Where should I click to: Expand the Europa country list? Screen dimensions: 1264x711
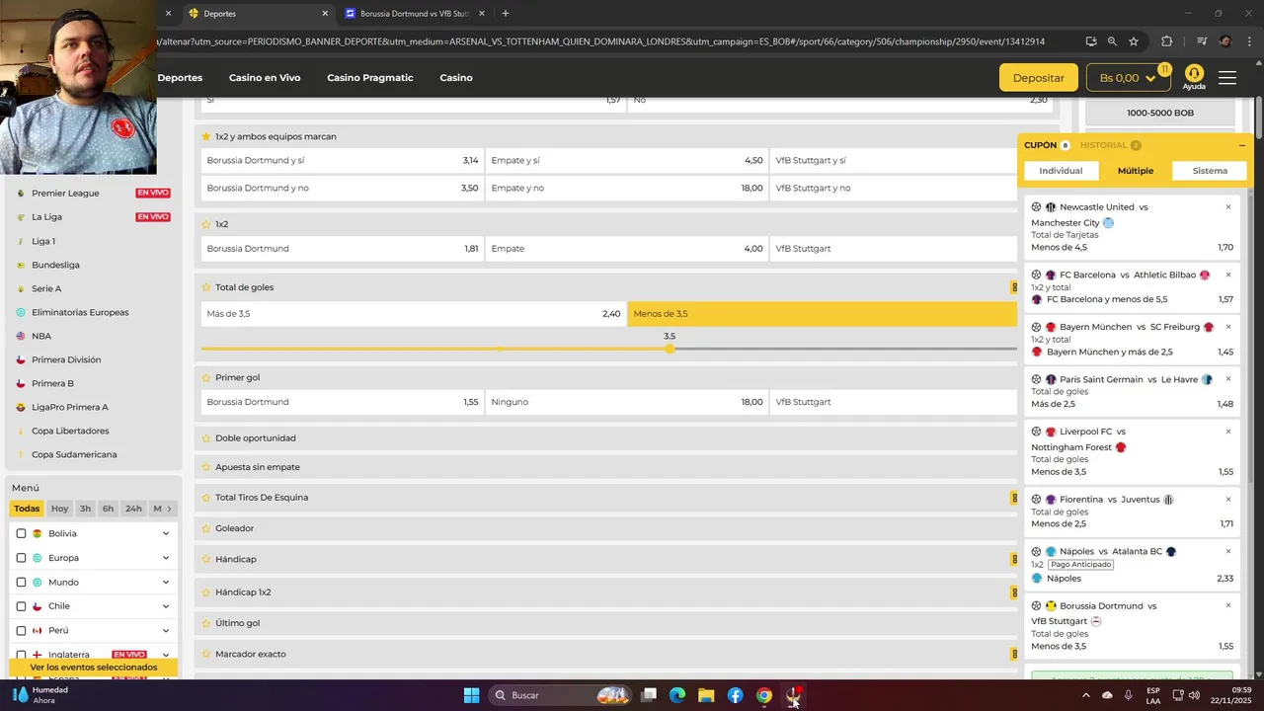(166, 558)
